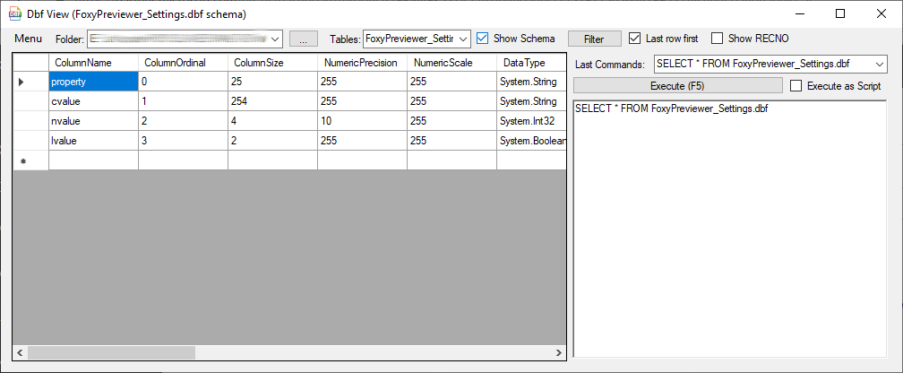903x373 pixels.
Task: Click the browse folder button with three dots
Action: pos(304,39)
